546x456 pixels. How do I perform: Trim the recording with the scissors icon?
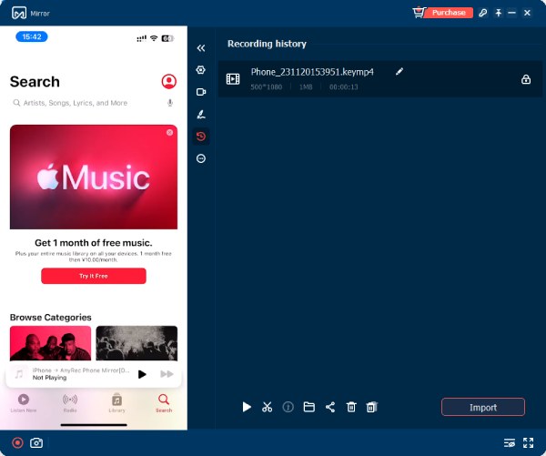click(267, 407)
